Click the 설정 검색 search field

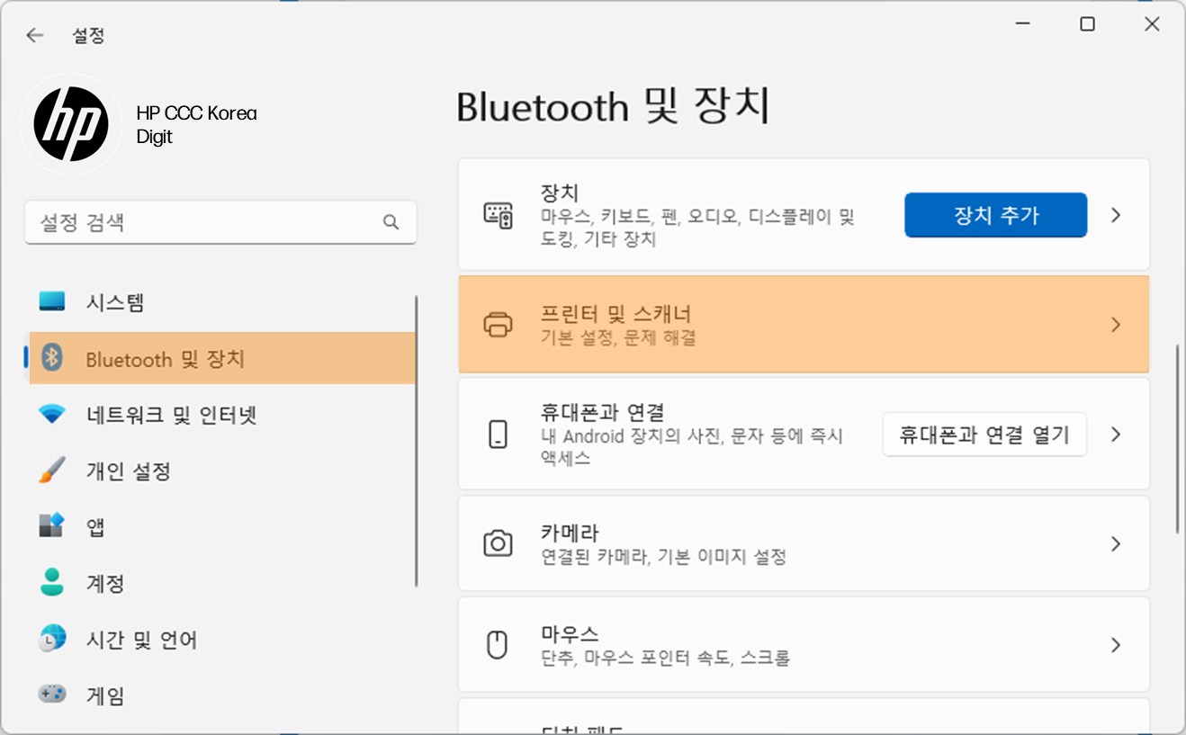[202, 222]
